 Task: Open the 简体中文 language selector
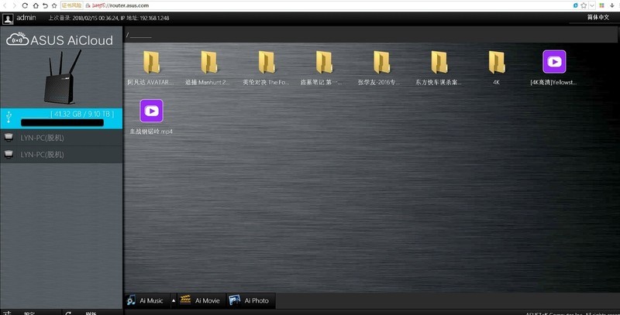click(598, 17)
